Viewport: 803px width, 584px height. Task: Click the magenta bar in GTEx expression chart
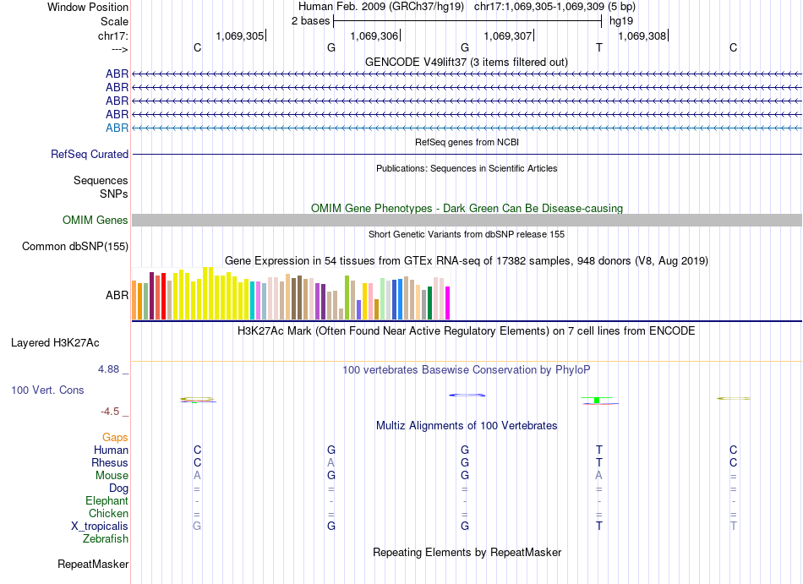448,303
